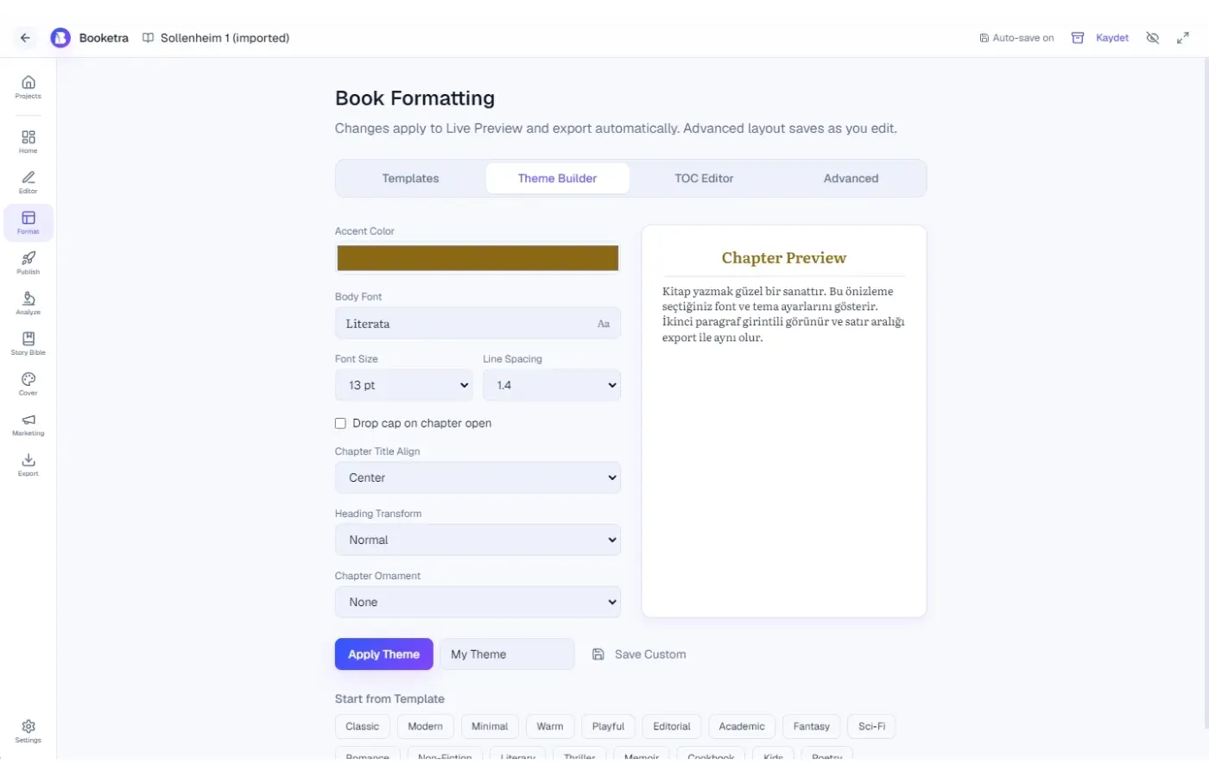This screenshot has height=777, width=1209.
Task: Click the Chapter Preview heading
Action: pos(784,257)
